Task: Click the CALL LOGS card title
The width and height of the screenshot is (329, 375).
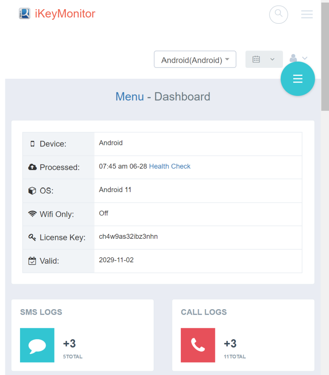Action: pyautogui.click(x=204, y=312)
